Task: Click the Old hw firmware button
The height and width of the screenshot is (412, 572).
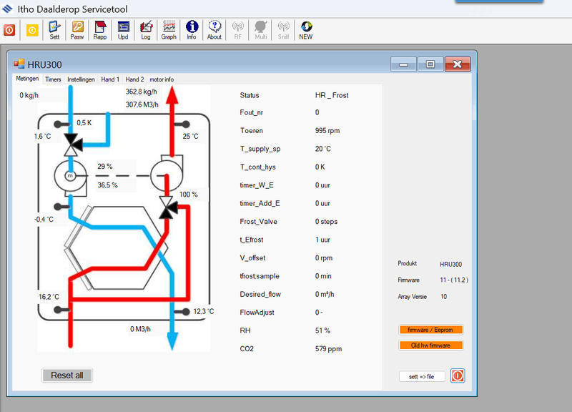Action: (430, 345)
